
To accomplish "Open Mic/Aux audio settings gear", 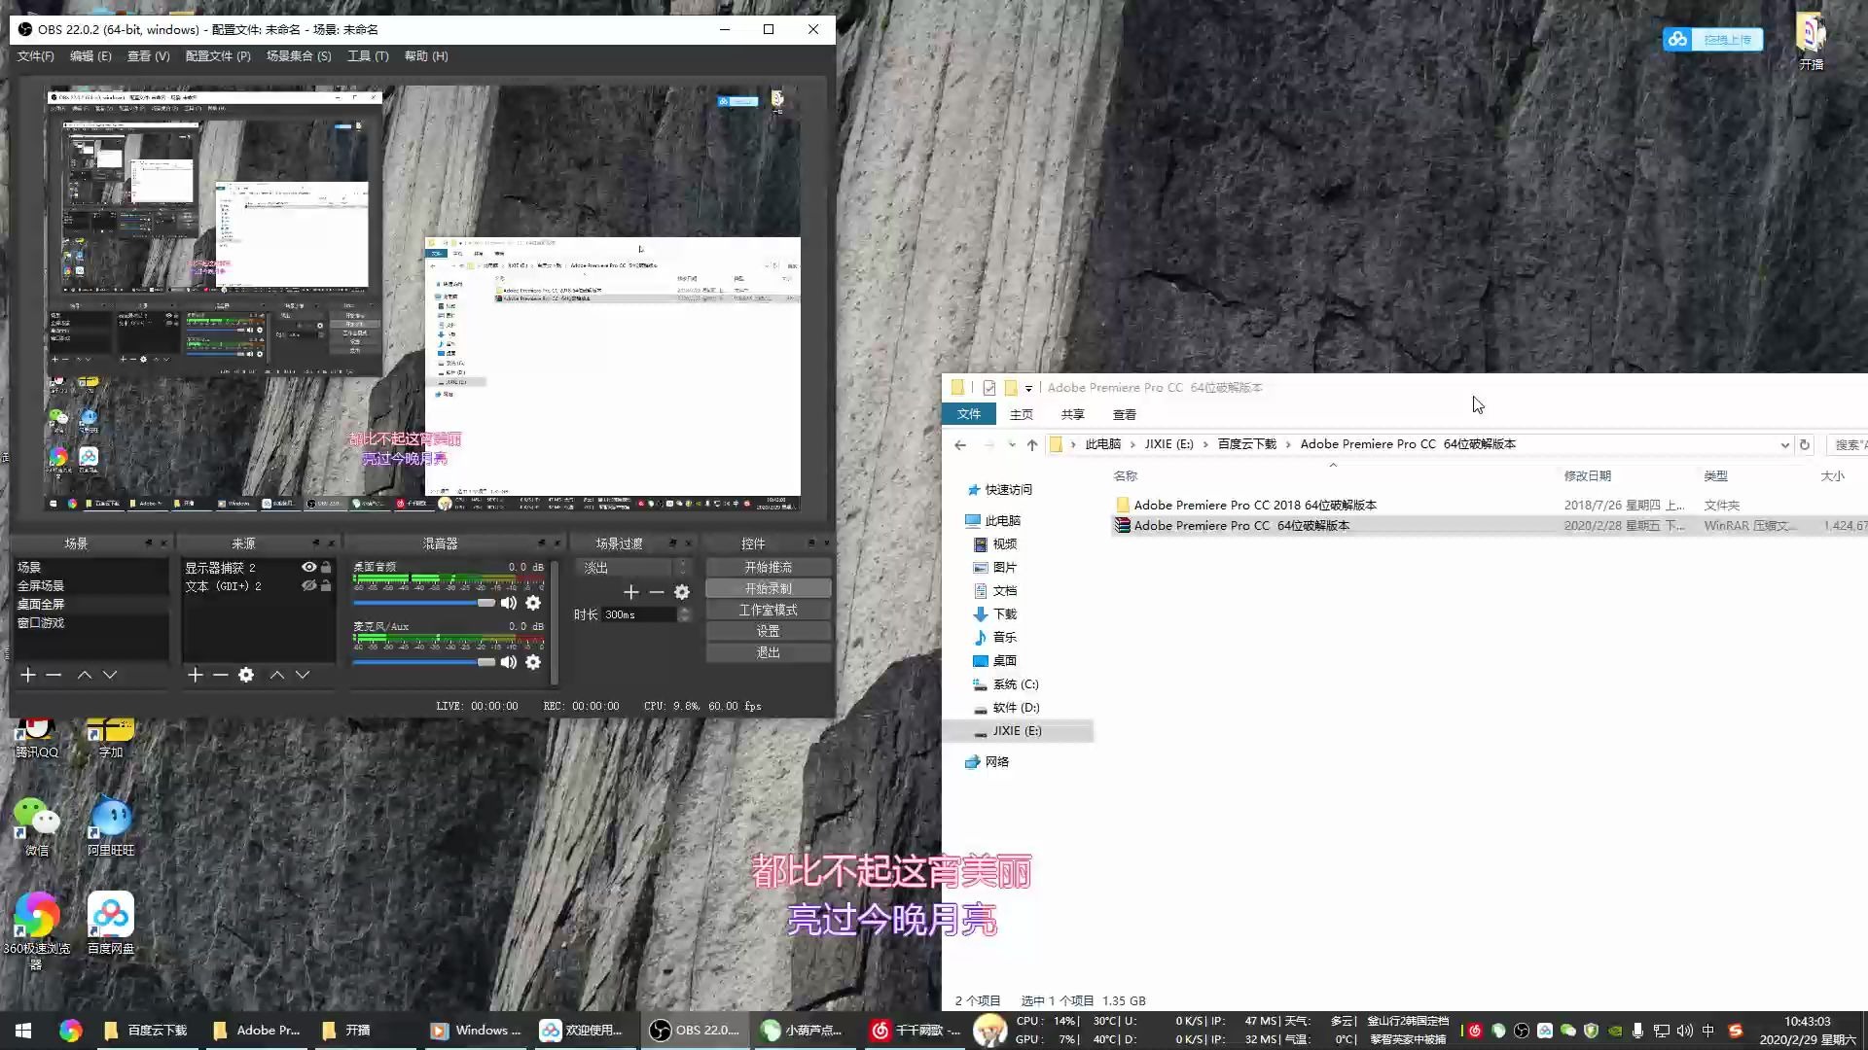I will click(533, 662).
